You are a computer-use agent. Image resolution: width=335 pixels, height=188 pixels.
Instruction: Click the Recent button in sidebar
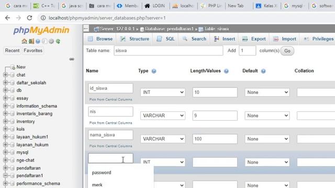click(12, 51)
